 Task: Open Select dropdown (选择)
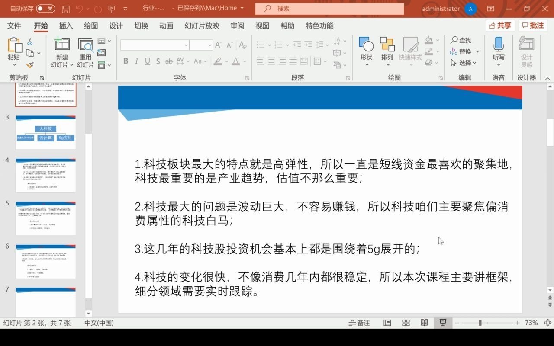tap(464, 63)
